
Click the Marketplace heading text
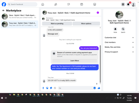(14, 11)
